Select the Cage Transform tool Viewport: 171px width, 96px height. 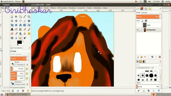pos(29,25)
